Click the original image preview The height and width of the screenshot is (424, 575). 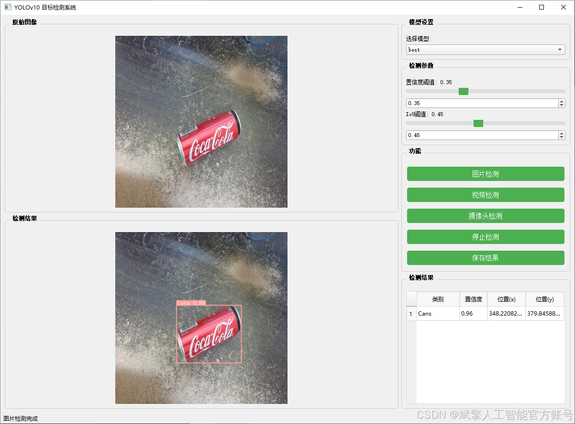(201, 122)
